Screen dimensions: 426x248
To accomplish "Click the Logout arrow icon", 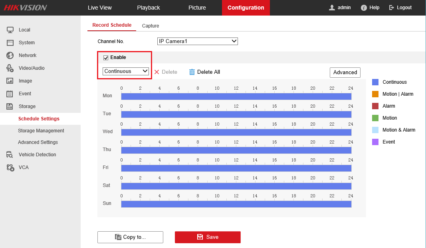I will [x=391, y=8].
